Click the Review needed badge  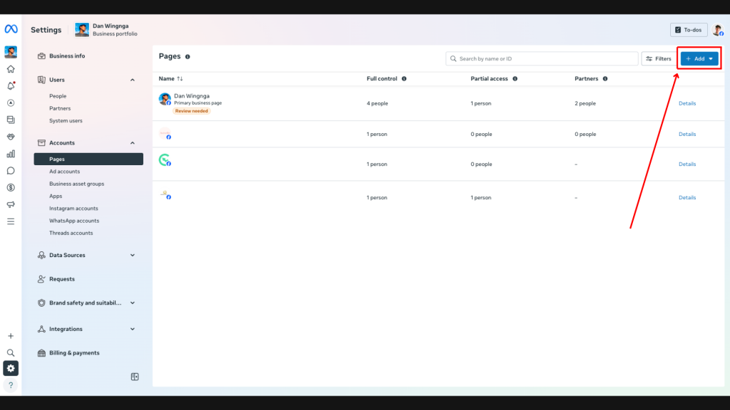point(191,110)
